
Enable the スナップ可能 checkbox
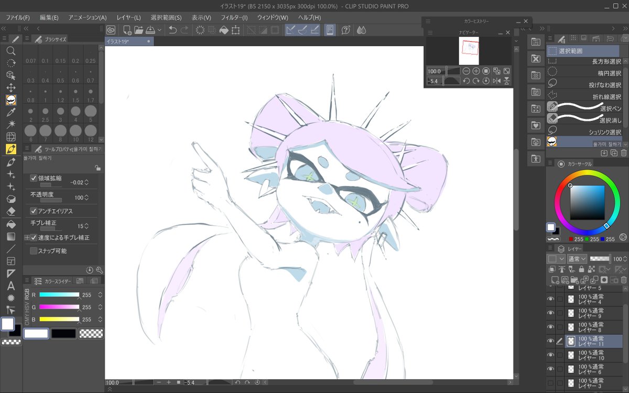point(34,251)
